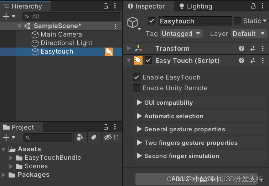Lock the Hierarchy panel with padlock icon
Screen dimensions: 269x186
coord(106,6)
